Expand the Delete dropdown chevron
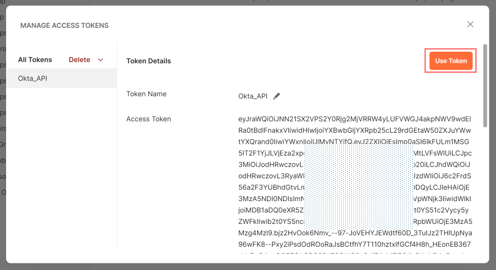 point(101,60)
